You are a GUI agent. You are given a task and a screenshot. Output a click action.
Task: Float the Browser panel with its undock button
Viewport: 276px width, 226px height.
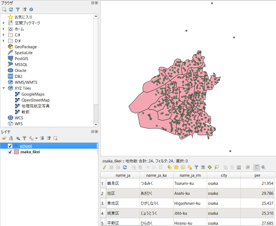tap(93, 3)
